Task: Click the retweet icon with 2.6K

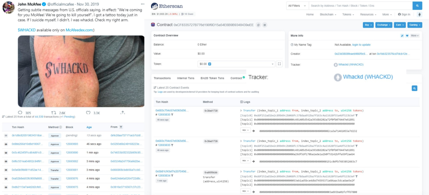Action: click(54, 113)
